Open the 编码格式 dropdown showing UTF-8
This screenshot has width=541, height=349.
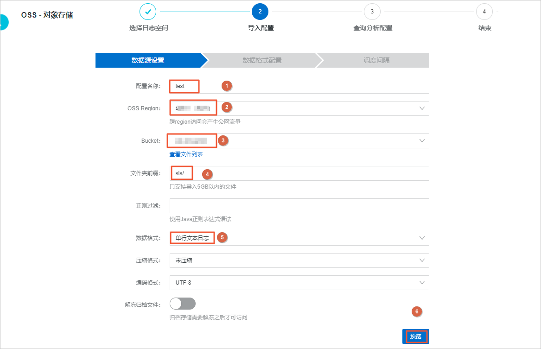299,282
